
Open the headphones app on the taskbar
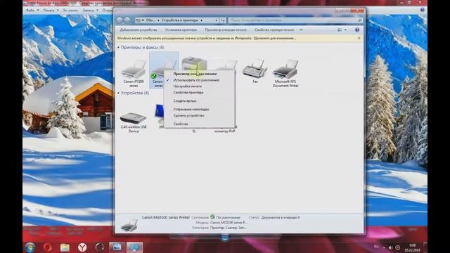click(100, 247)
